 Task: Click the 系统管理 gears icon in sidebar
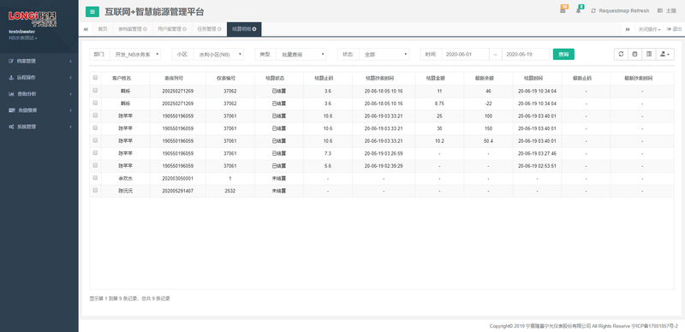pos(11,127)
